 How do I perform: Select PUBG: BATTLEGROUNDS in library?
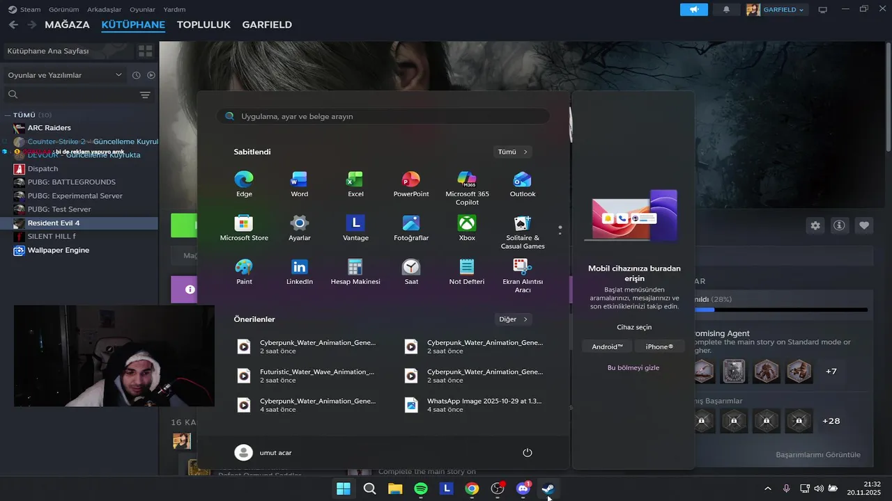[79, 182]
